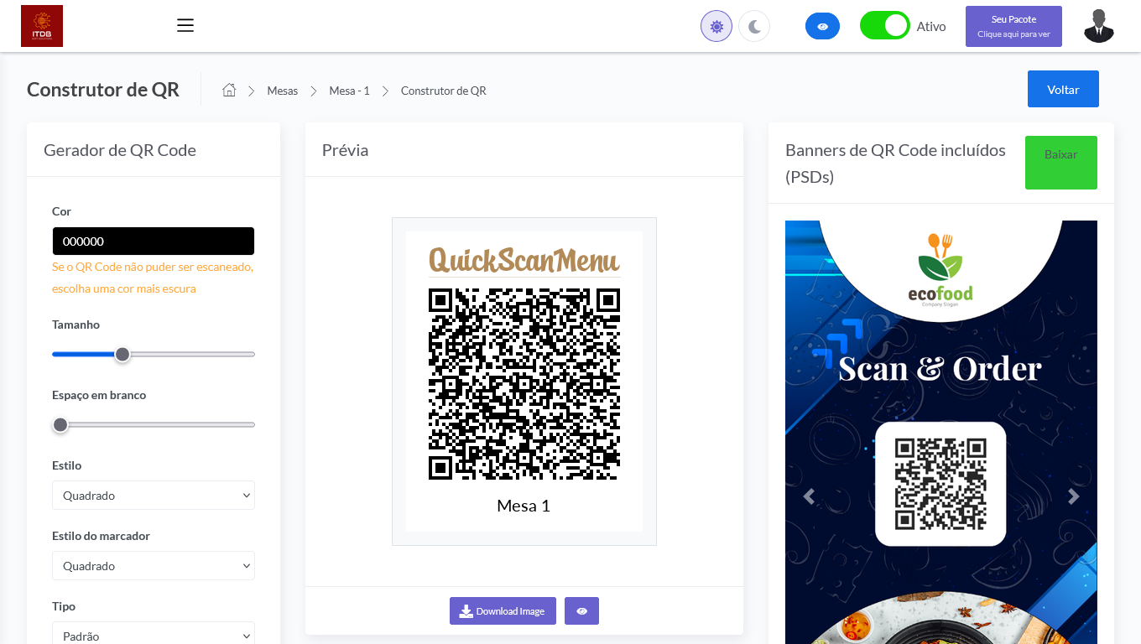The image size is (1141, 644).
Task: Toggle the Ativo switch
Action: pyautogui.click(x=884, y=26)
